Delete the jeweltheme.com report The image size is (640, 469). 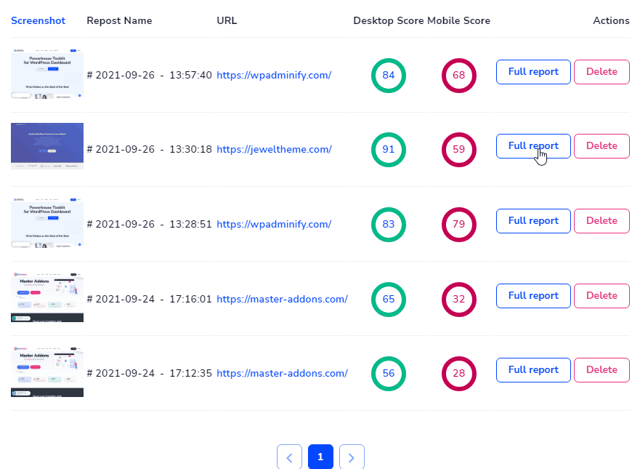click(601, 146)
